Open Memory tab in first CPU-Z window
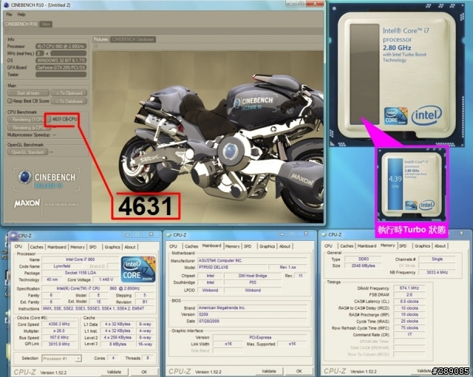The width and height of the screenshot is (473, 377). (78, 247)
